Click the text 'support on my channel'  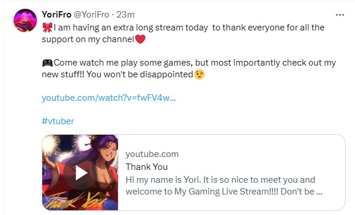click(88, 39)
